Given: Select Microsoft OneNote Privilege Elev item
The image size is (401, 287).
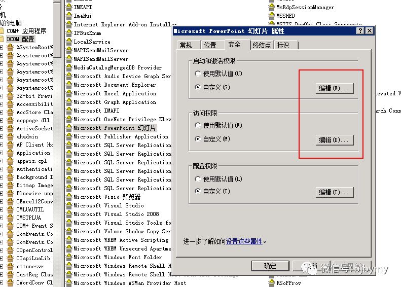Looking at the screenshot, I should tap(122, 119).
